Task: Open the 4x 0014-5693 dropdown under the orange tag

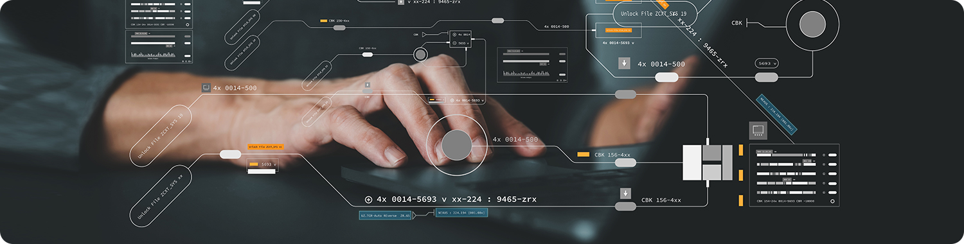Action: [x=619, y=43]
